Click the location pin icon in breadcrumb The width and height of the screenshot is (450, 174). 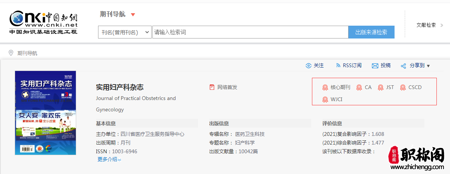point(11,53)
